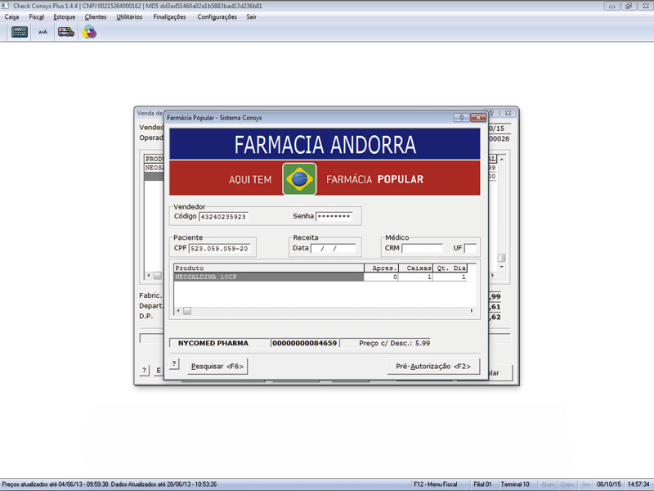Focus the Senha password field
This screenshot has width=654, height=491.
[334, 216]
